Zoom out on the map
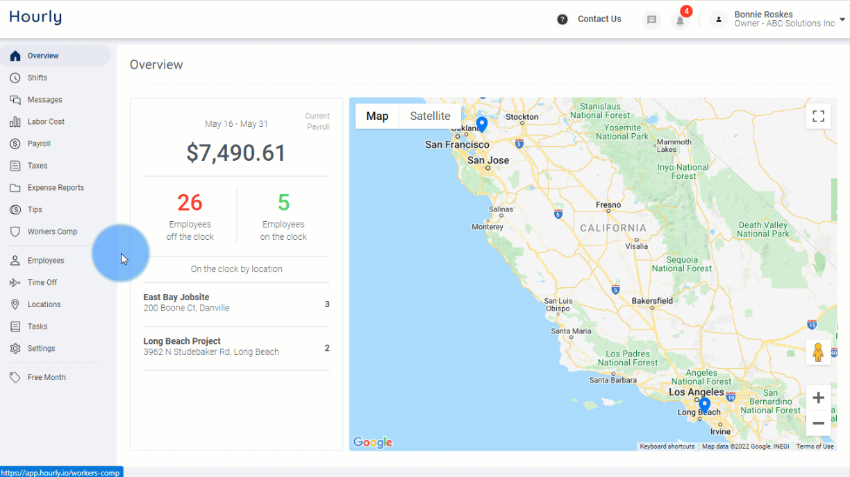850x477 pixels. pyautogui.click(x=819, y=424)
